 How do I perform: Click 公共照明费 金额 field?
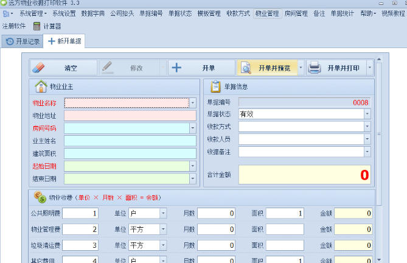[x=353, y=214]
